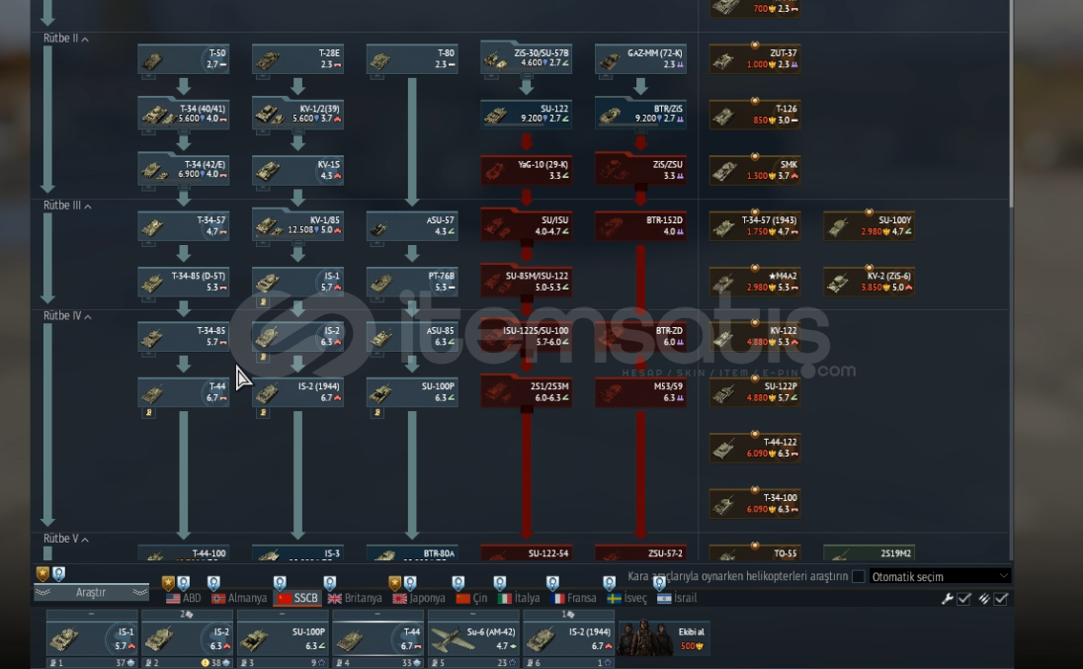
Task: Click the research tree vertical scrollbar
Action: 1011,104
